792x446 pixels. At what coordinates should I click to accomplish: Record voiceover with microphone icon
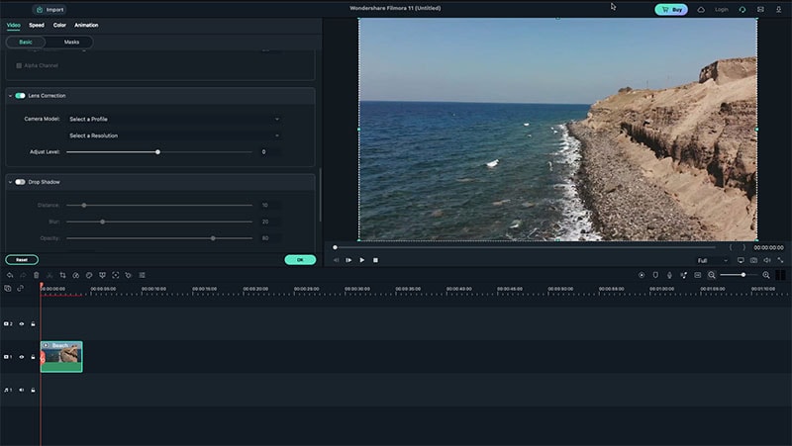(x=669, y=275)
